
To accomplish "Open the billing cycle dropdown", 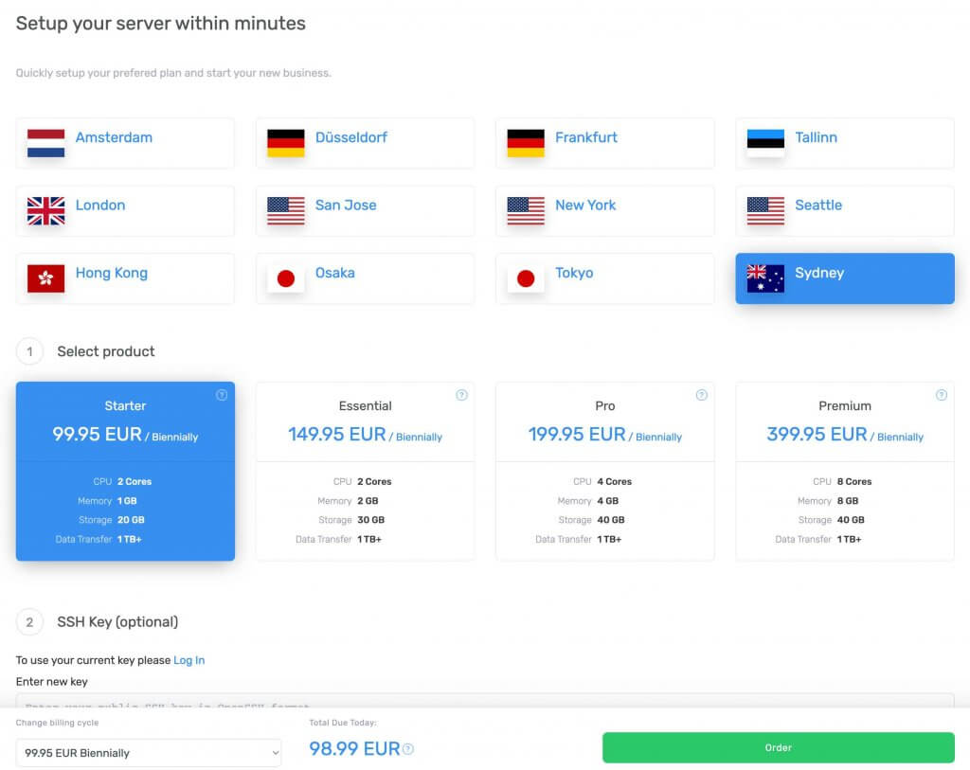I will [149, 753].
